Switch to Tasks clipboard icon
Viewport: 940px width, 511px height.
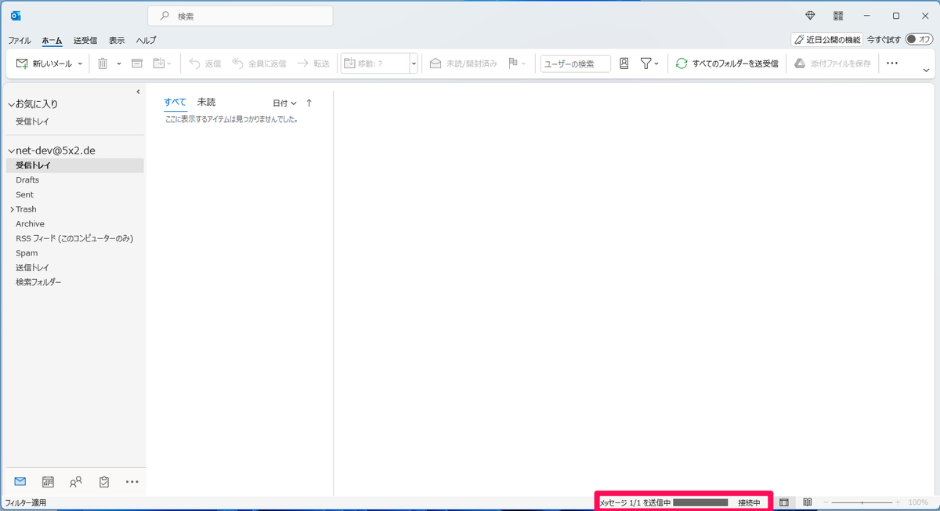tap(103, 481)
